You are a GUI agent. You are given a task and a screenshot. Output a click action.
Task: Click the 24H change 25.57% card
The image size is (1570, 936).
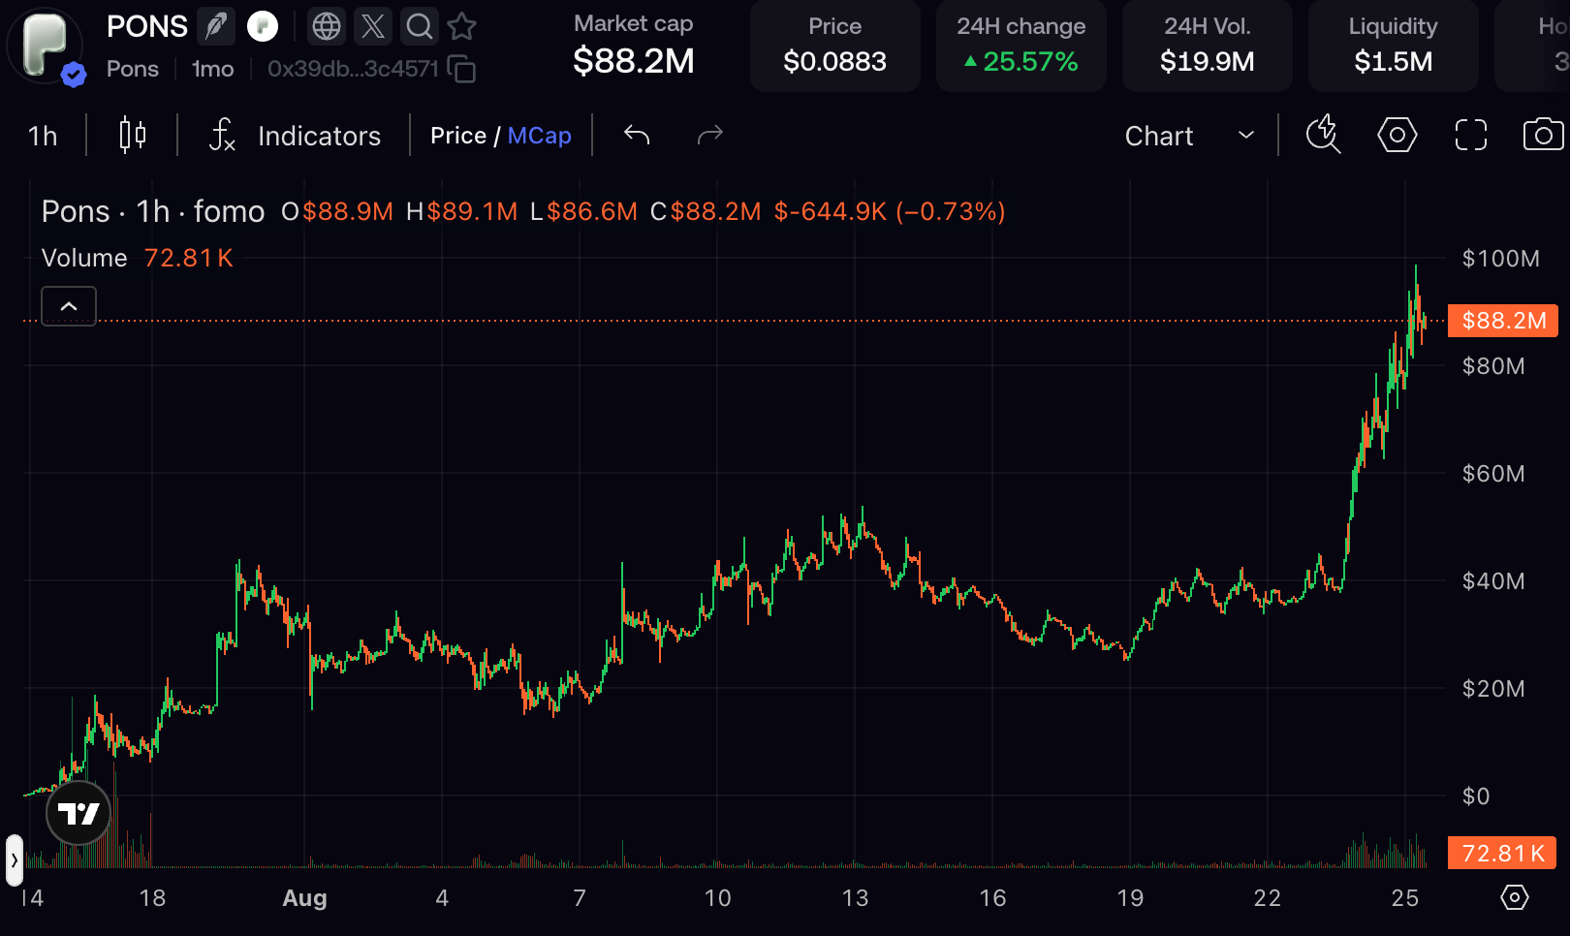pyautogui.click(x=1021, y=46)
